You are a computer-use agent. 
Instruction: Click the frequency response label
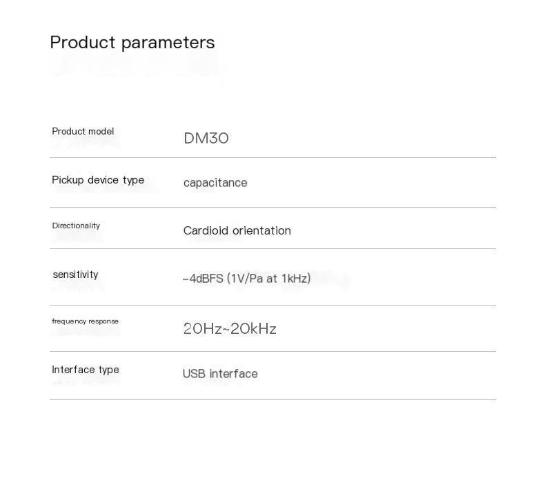tap(85, 321)
